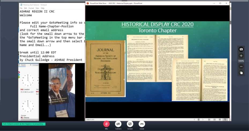249x131 pixels.
Task: Click the blue edit circle icon beside clocks
Action: [19, 75]
